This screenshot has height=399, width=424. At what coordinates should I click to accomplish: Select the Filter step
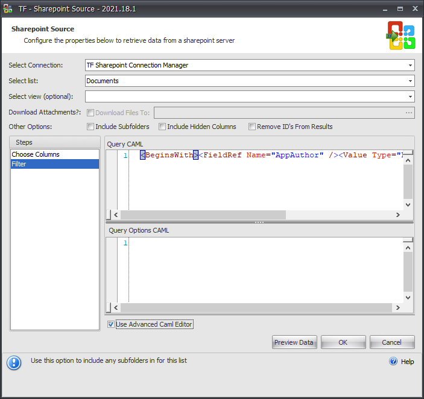(55, 164)
